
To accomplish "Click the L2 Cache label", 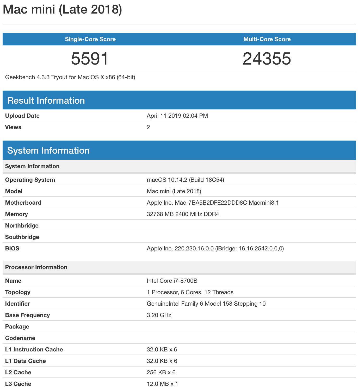I will 18,373.
